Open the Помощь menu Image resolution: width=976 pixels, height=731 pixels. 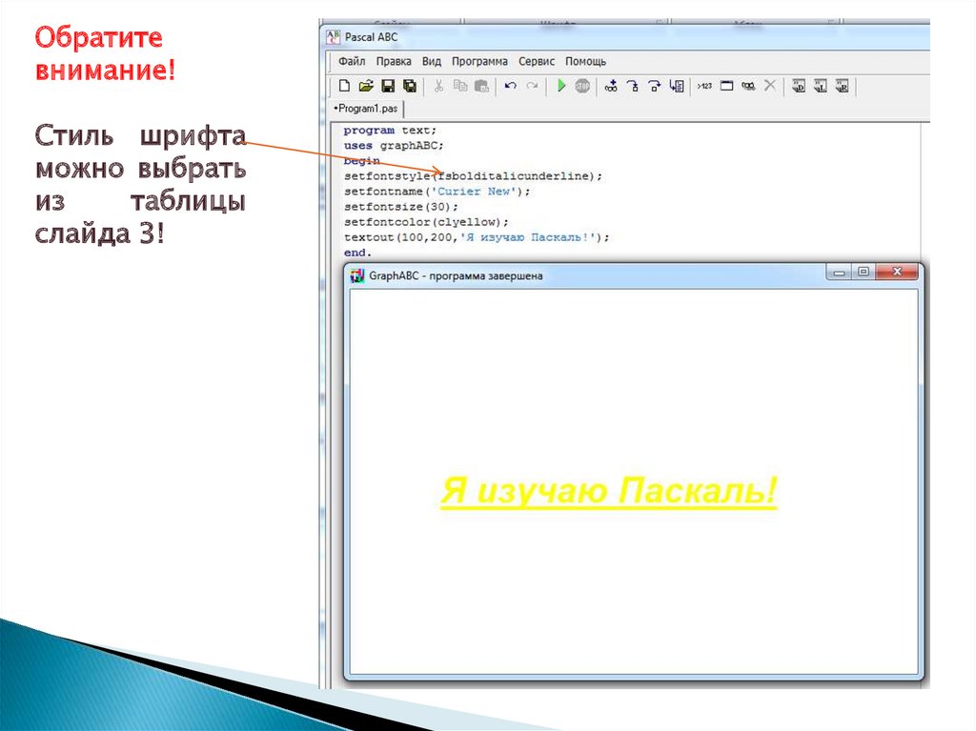[586, 61]
